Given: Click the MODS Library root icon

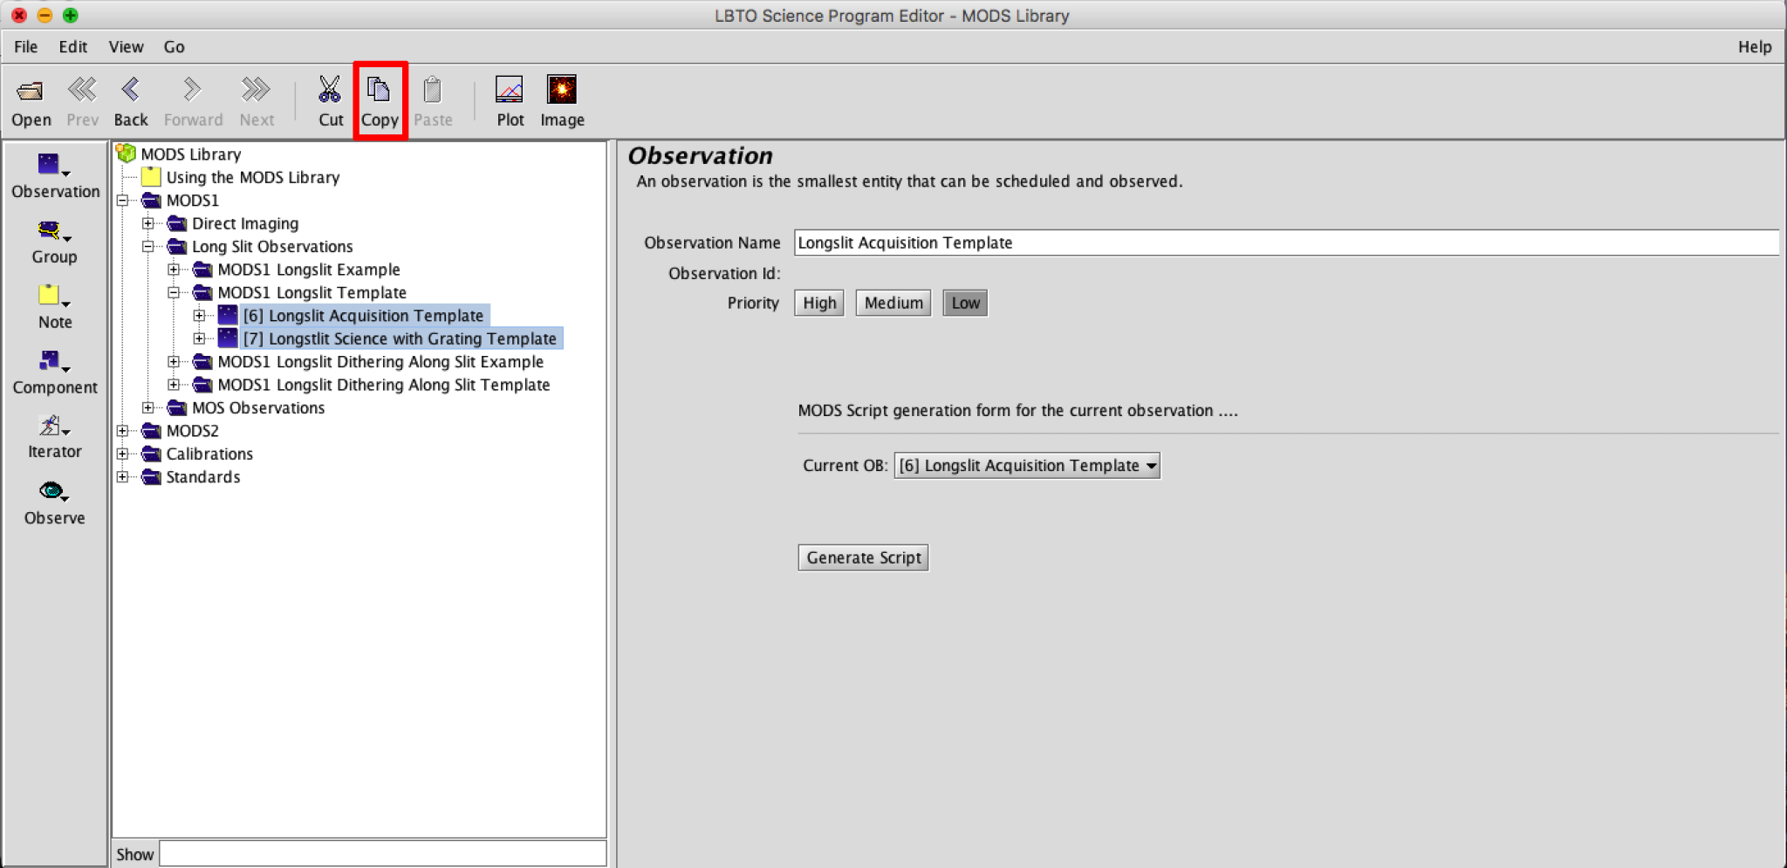Looking at the screenshot, I should (127, 154).
